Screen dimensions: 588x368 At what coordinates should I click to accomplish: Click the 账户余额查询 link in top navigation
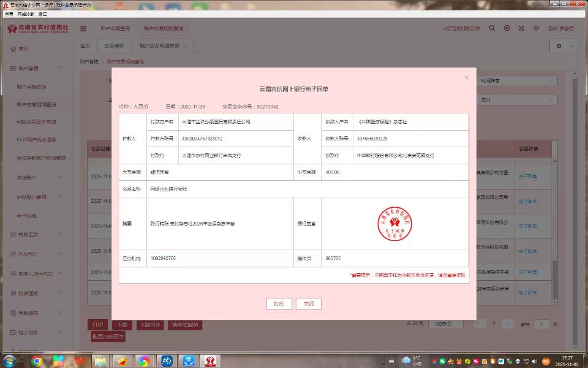116,28
